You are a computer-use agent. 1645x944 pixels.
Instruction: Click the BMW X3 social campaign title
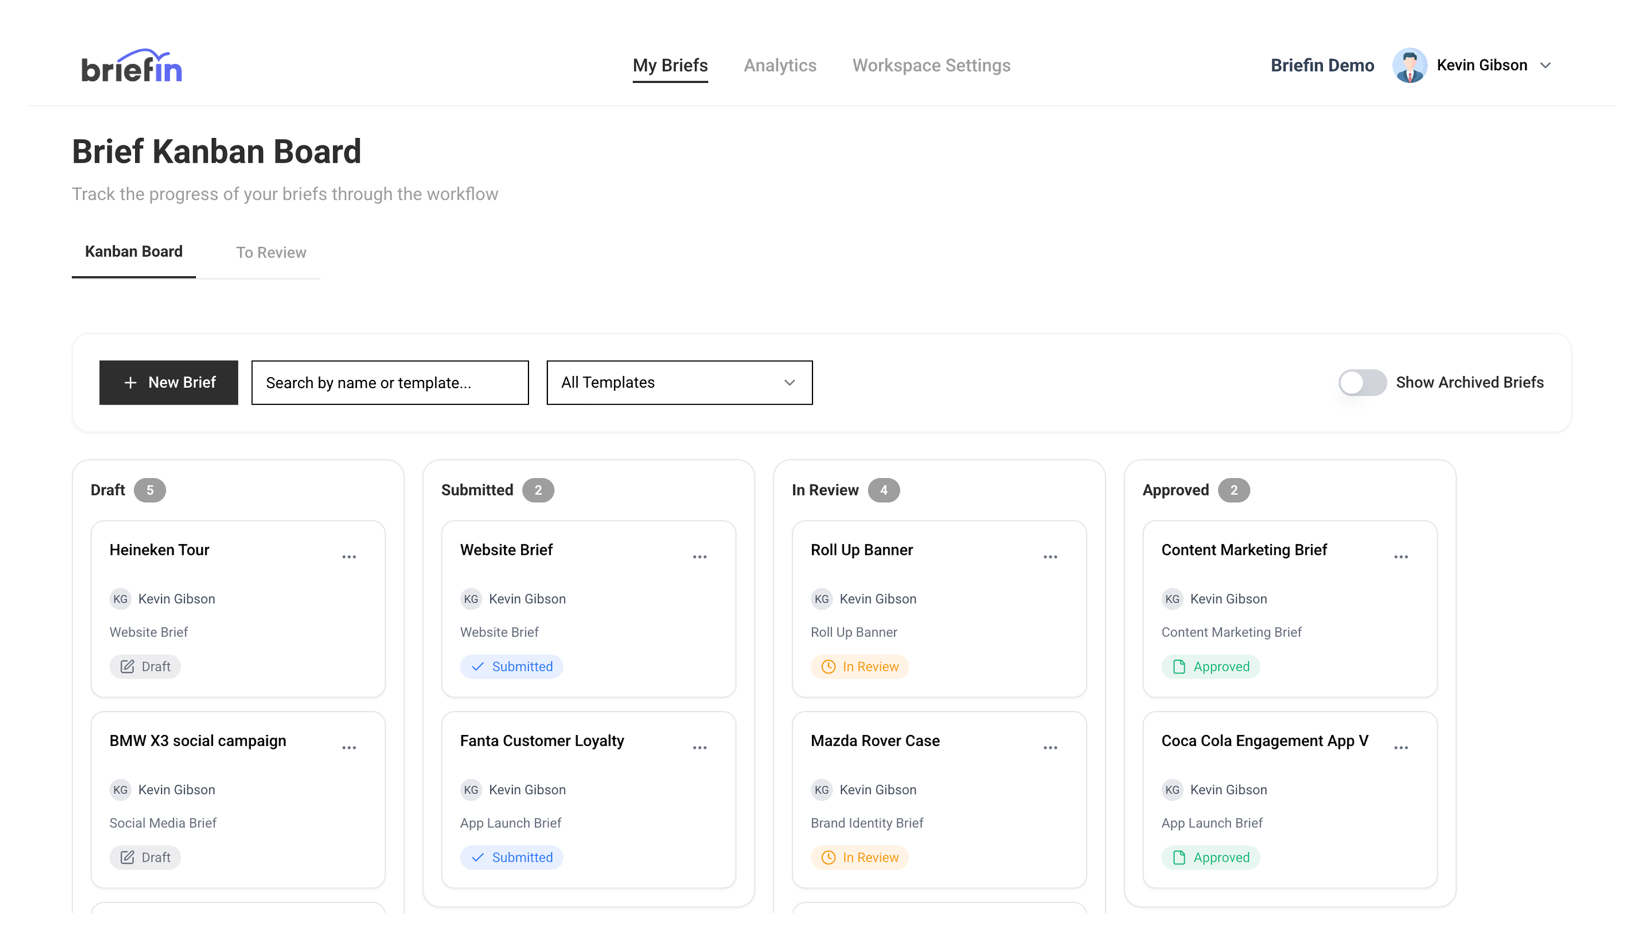[198, 740]
